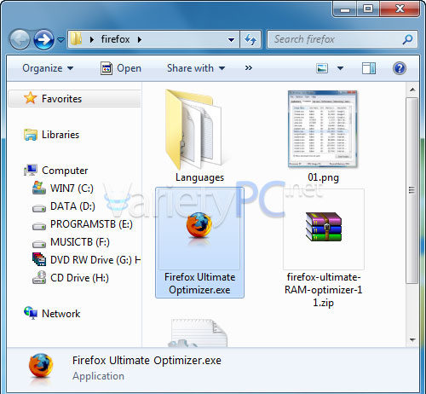Click the DATA (D:) drive icon
The height and width of the screenshot is (394, 426).
39,209
